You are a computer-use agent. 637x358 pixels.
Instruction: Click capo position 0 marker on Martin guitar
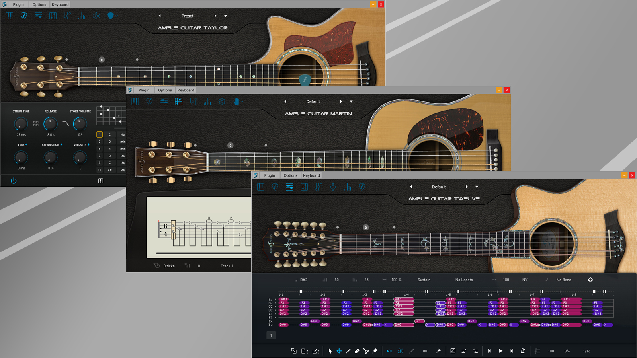tap(230, 146)
